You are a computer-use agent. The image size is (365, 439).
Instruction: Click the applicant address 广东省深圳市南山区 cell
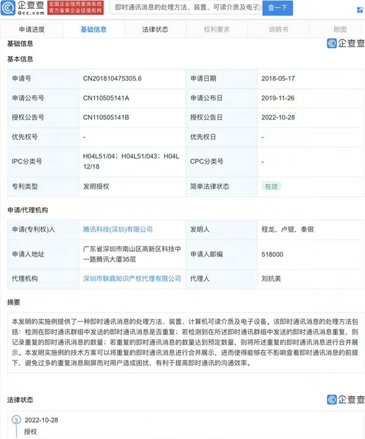pyautogui.click(x=132, y=254)
